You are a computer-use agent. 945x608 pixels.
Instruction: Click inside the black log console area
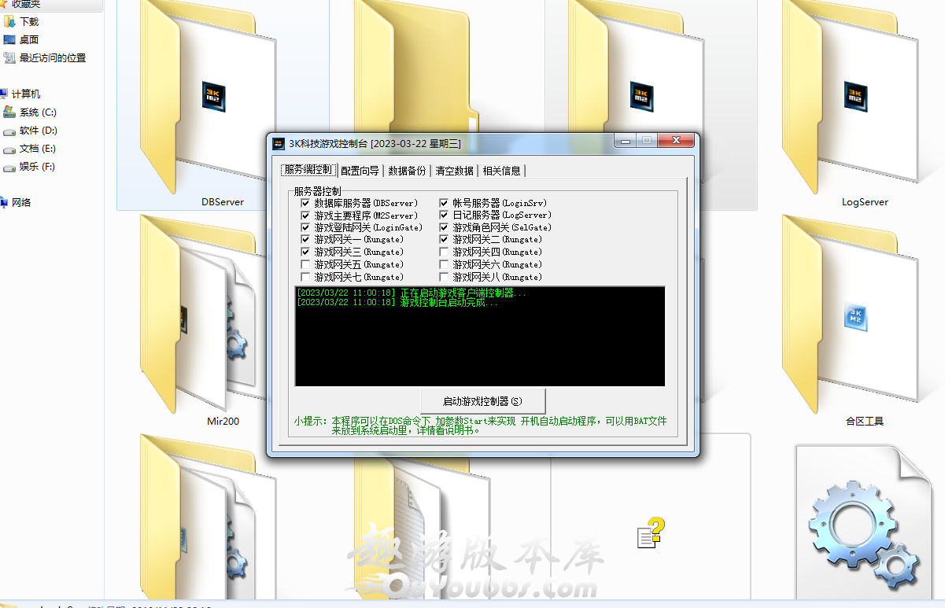pyautogui.click(x=480, y=346)
